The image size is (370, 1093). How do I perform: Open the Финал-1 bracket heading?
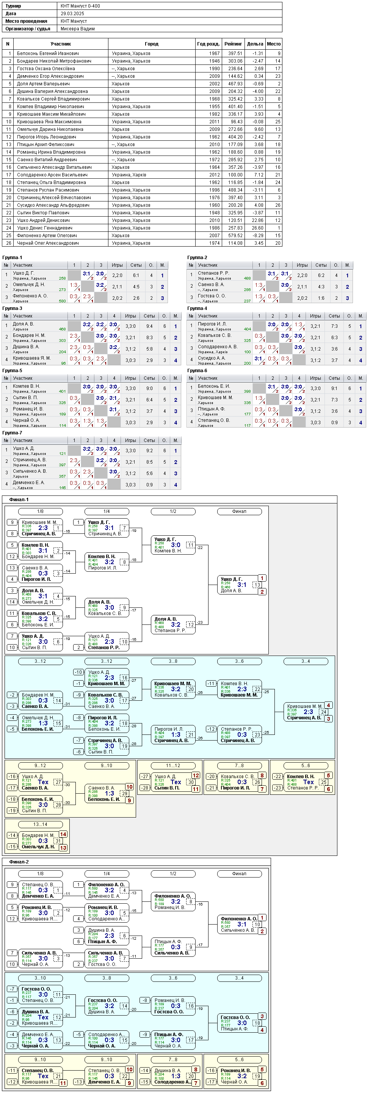19,499
